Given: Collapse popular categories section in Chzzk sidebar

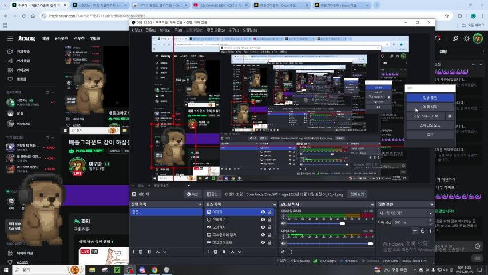Looking at the screenshot, I should pyautogui.click(x=53, y=137).
